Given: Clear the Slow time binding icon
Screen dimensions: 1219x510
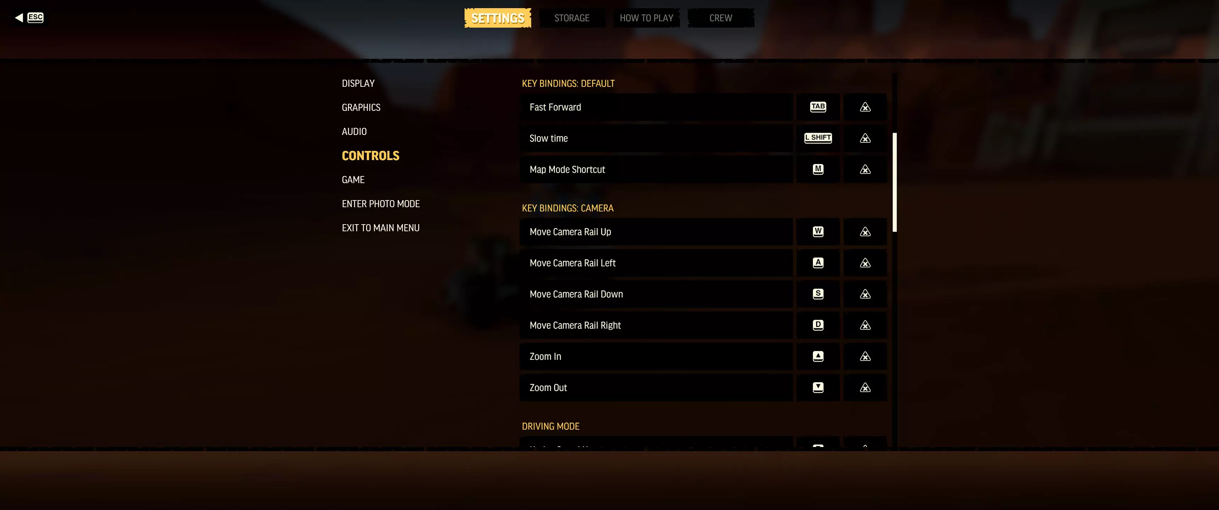Looking at the screenshot, I should 865,138.
